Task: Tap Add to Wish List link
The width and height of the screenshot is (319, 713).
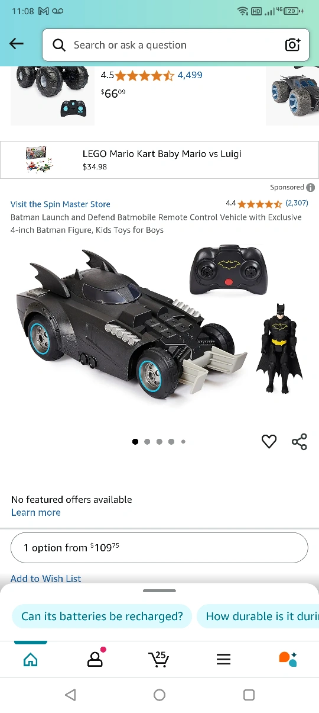Action: pyautogui.click(x=46, y=579)
